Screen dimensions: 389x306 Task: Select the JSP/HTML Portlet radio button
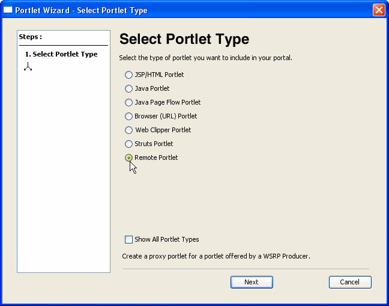128,75
